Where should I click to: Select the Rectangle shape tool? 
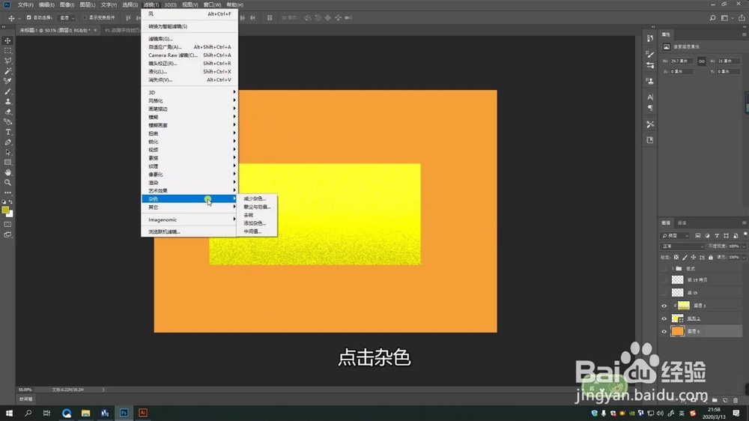pyautogui.click(x=7, y=163)
